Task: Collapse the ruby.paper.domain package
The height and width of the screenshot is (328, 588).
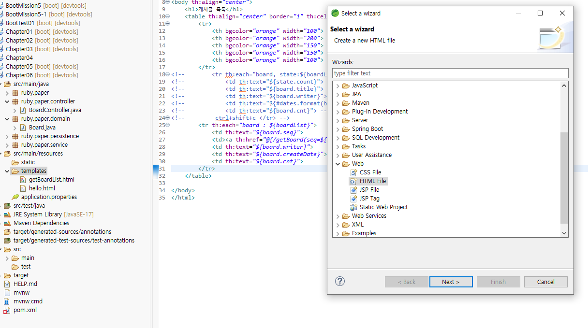Action: [7, 119]
